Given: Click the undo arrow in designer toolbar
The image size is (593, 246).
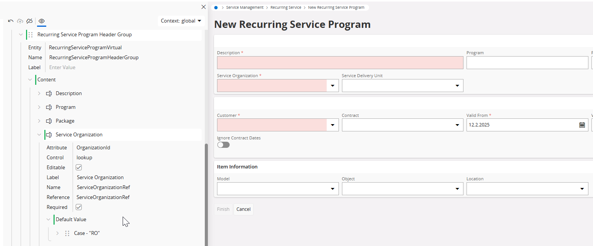Looking at the screenshot, I should [x=11, y=21].
